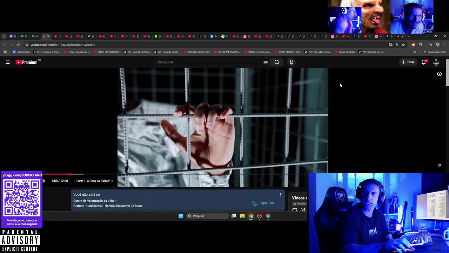Open Windows Start menu
The height and width of the screenshot is (253, 449).
click(x=181, y=216)
